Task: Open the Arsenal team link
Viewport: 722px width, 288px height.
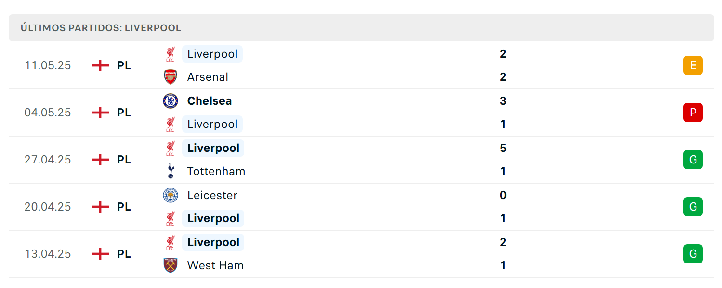Action: click(x=208, y=77)
